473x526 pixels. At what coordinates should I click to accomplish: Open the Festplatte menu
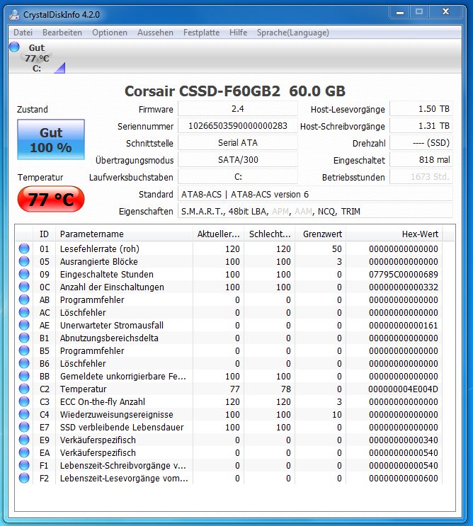pyautogui.click(x=201, y=33)
